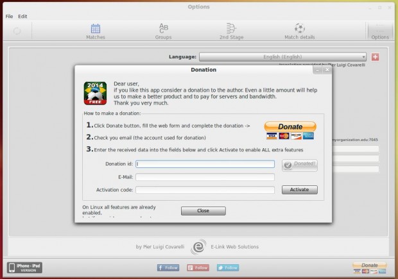Focus the Donation id input field
Screen dimensions: 398x279
205,164
